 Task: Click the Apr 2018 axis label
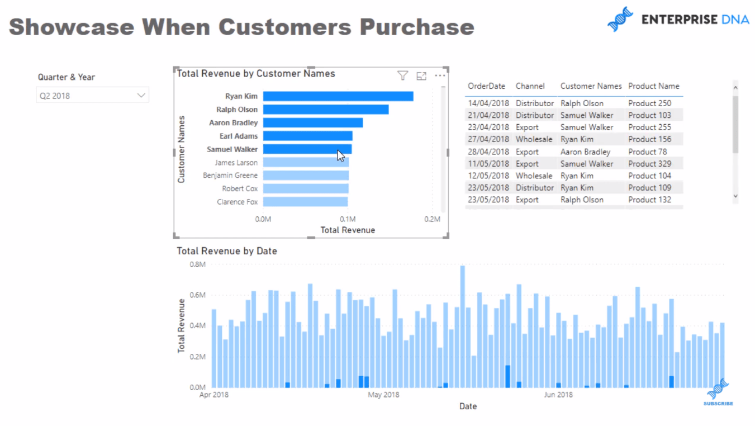point(214,395)
